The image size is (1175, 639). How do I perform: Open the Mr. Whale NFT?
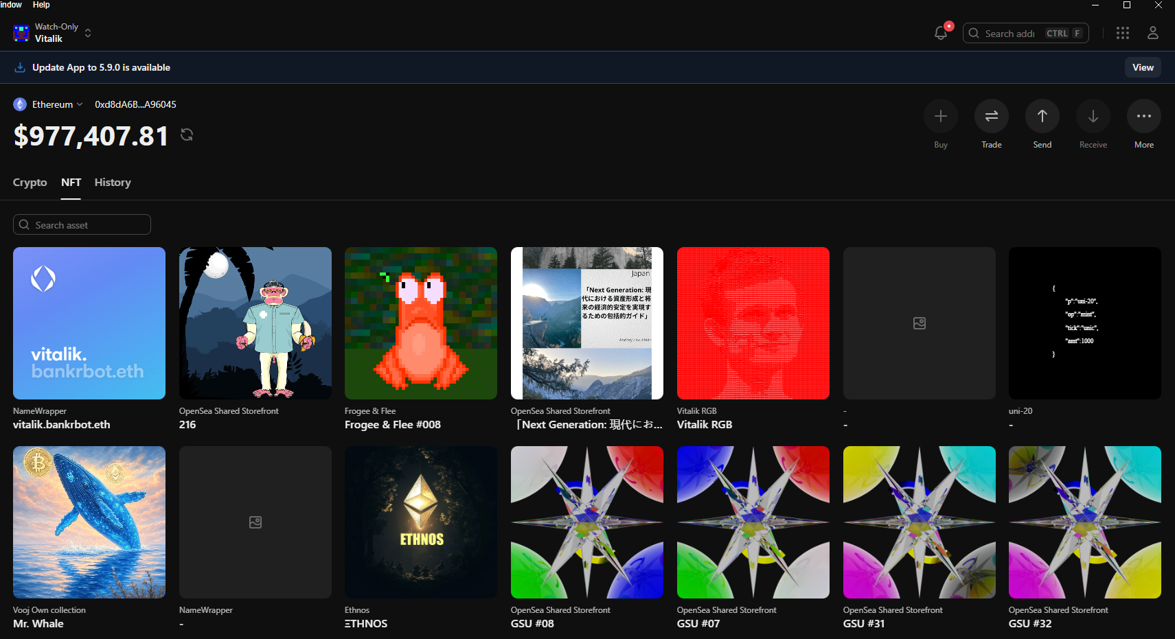[x=89, y=522]
